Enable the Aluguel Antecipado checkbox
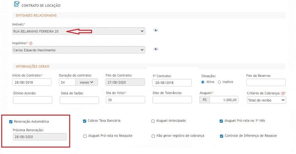Viewport: 296px width, 154px height. [153, 121]
